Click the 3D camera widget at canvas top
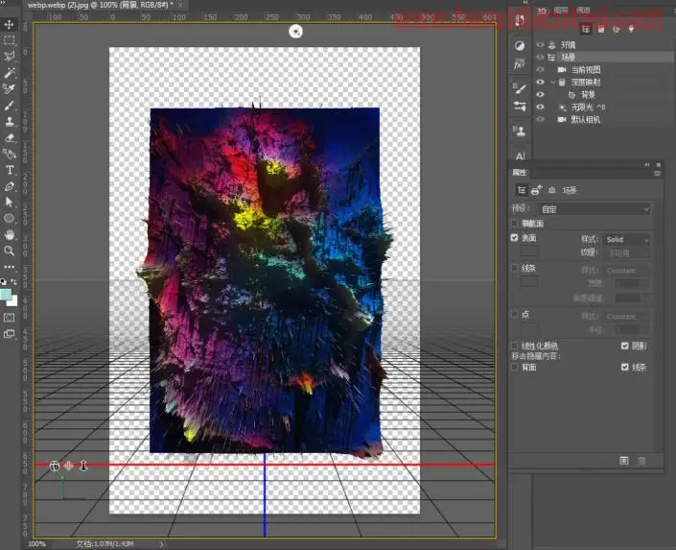Screen dimensions: 676x550 [x=295, y=31]
